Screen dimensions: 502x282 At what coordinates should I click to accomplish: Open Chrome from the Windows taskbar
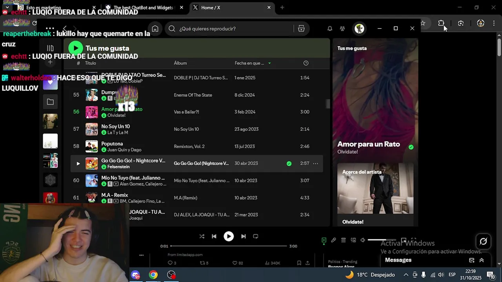(x=153, y=275)
